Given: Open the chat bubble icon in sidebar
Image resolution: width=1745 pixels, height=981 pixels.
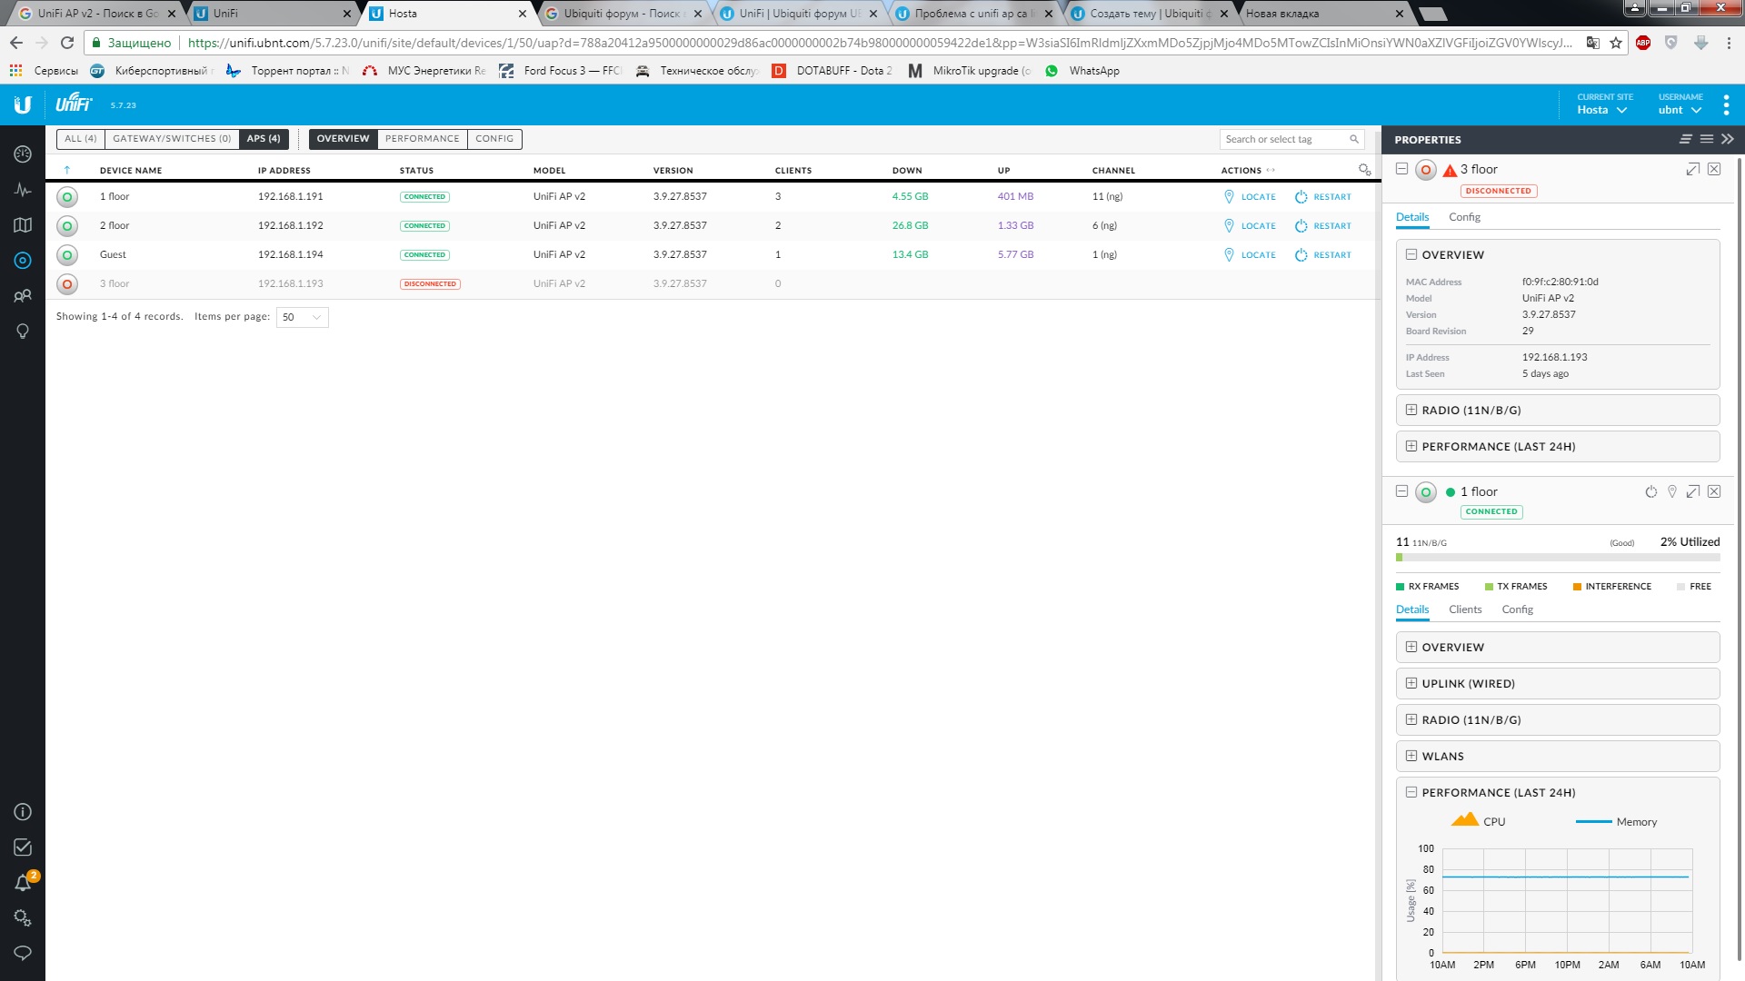Looking at the screenshot, I should click(x=23, y=953).
